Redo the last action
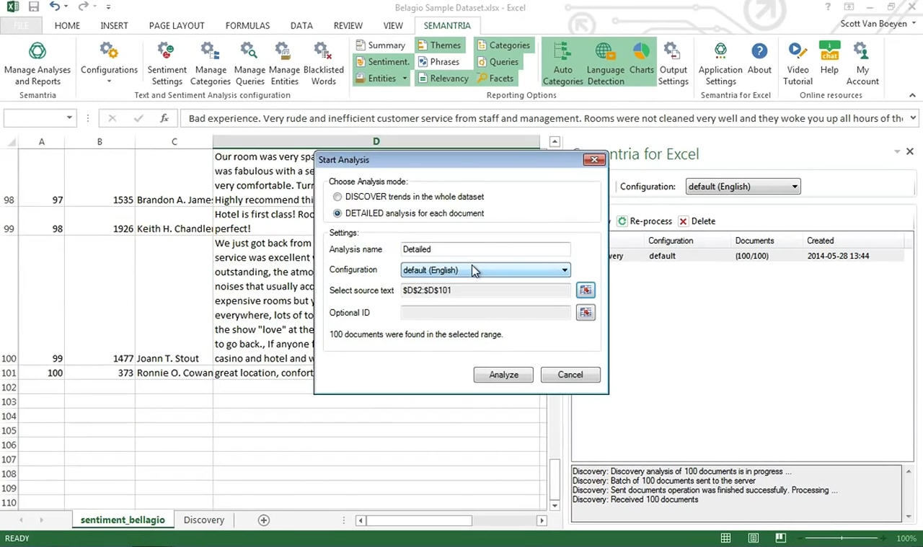This screenshot has height=547, width=923. [83, 7]
